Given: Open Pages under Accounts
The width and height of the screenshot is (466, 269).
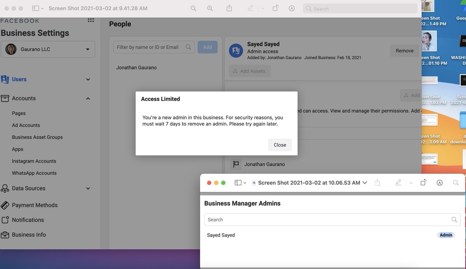Looking at the screenshot, I should 19,113.
